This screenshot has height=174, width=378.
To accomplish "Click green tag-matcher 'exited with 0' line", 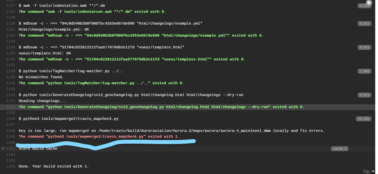I will pyautogui.click(x=101, y=83).
